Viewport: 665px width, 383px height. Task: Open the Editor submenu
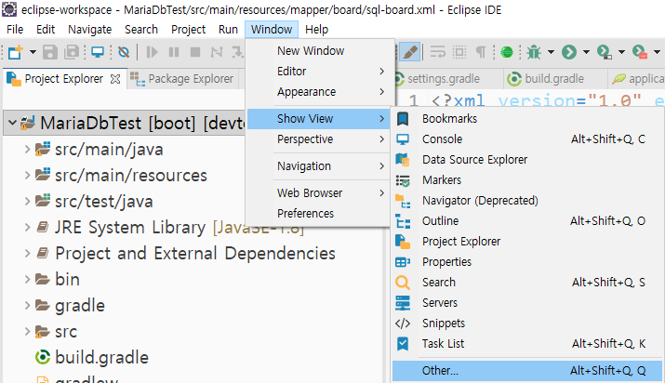[318, 72]
